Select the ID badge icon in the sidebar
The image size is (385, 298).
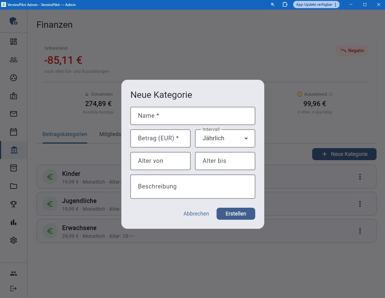(x=13, y=95)
